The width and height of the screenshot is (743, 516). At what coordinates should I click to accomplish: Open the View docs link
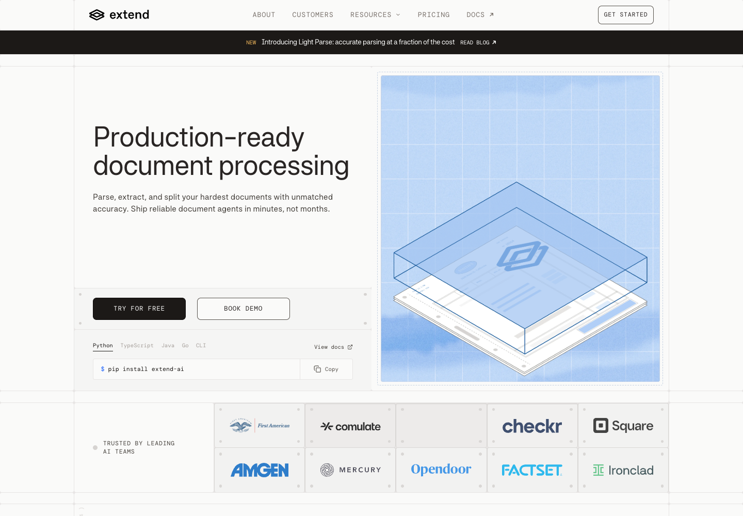coord(333,347)
